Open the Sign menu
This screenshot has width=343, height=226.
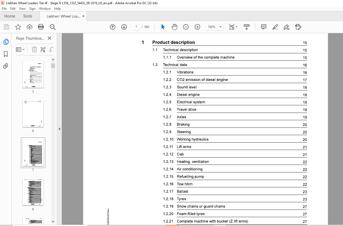coord(32,9)
